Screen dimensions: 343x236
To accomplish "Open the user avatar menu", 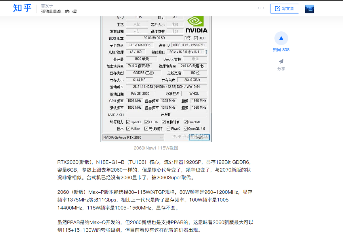I will (x=310, y=9).
